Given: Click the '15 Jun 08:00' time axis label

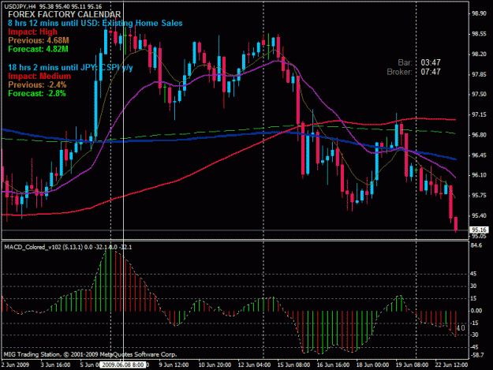Looking at the screenshot, I should coord(293,365).
